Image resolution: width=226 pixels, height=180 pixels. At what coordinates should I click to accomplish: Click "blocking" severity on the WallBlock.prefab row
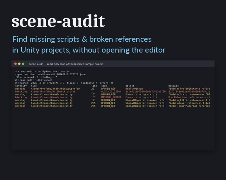[x=21, y=91]
